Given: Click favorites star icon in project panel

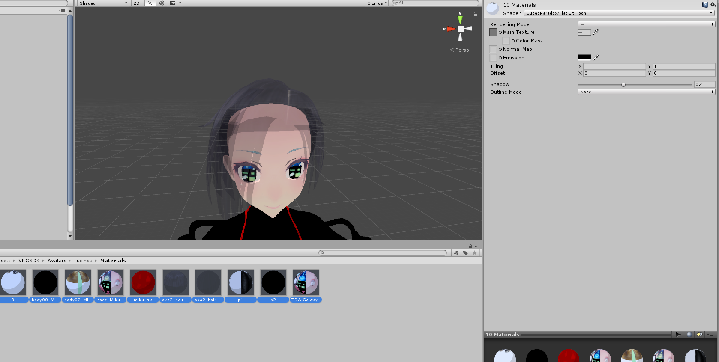Looking at the screenshot, I should click(474, 253).
